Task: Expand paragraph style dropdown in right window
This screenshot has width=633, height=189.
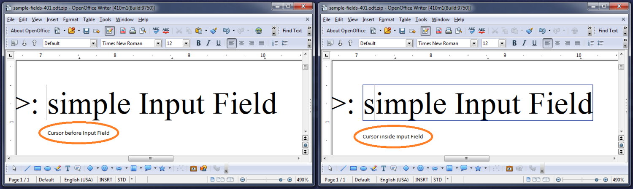Action: tap(409, 43)
